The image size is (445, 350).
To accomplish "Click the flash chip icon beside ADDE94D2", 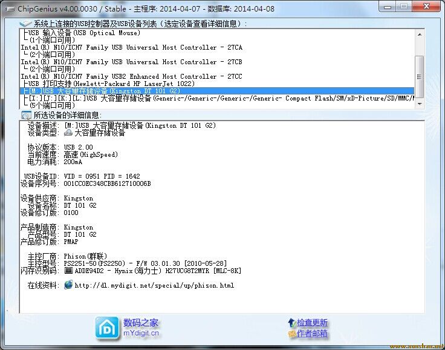I will point(68,271).
